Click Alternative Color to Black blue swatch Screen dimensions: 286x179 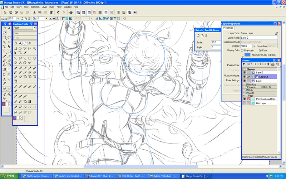247,55
